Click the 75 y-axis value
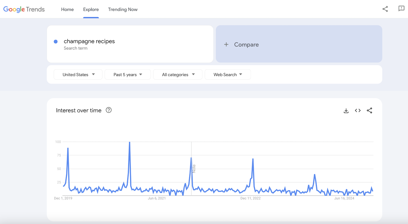 tap(59, 155)
